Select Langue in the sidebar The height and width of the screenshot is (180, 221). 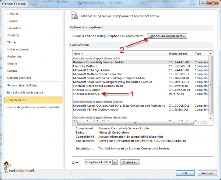[x=13, y=71]
